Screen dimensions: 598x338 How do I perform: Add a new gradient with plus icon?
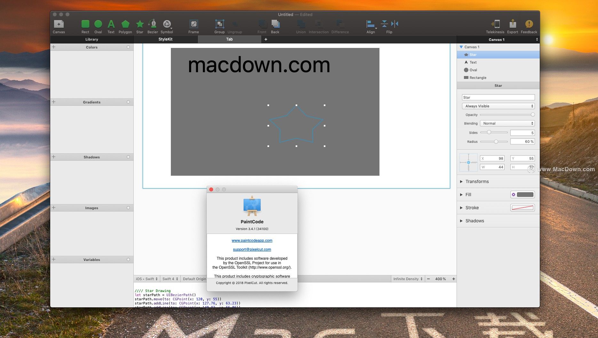[54, 102]
